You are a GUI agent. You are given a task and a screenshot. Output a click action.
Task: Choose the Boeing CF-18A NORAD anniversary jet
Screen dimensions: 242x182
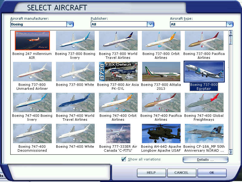coord(204,133)
